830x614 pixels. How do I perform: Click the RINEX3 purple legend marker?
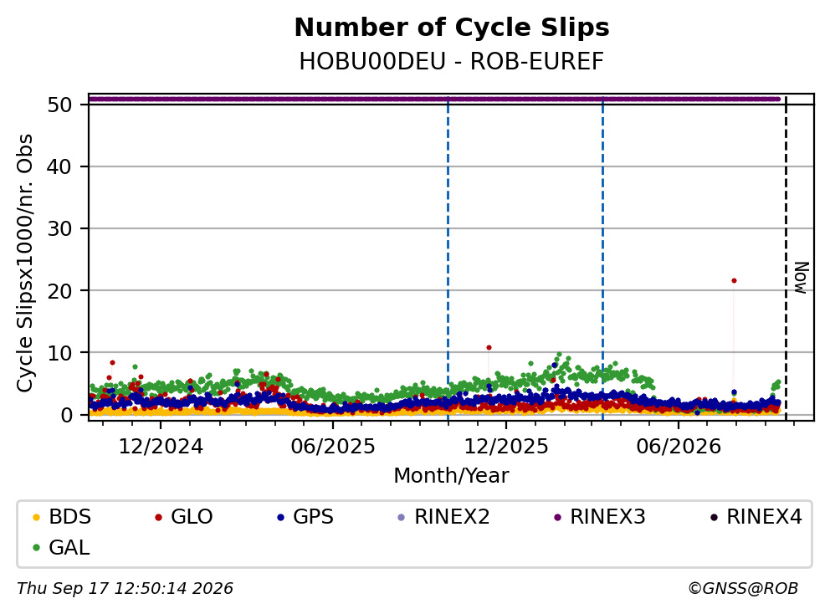point(557,517)
